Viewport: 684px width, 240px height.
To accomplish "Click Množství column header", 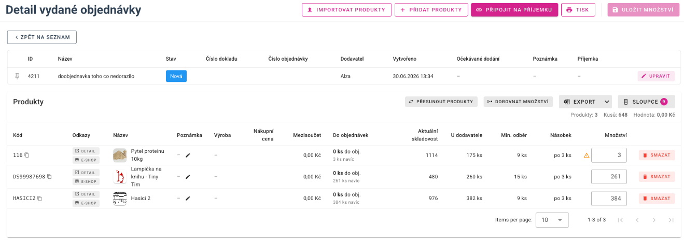I will pyautogui.click(x=616, y=135).
